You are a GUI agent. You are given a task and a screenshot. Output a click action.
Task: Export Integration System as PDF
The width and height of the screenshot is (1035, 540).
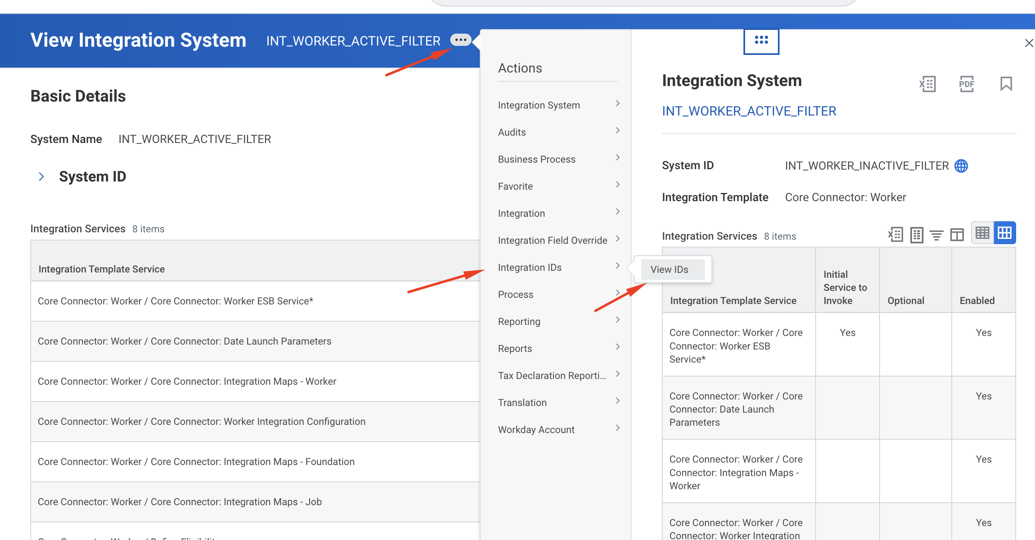pos(967,84)
